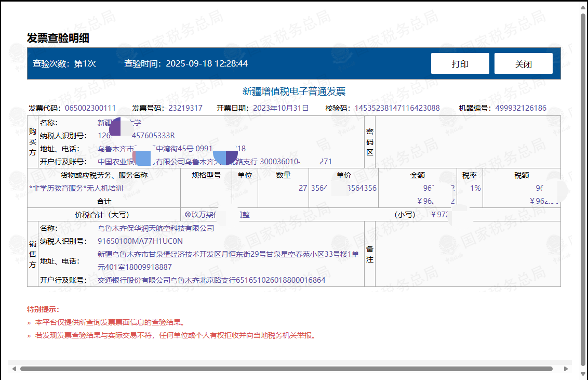Click invoice number 23219317
Viewport: 588px width, 380px height.
pos(185,108)
